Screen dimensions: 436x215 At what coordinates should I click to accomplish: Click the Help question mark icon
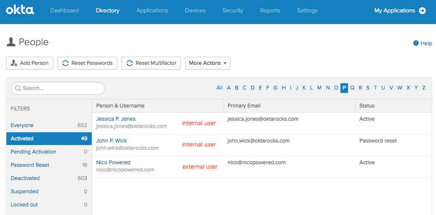416,43
